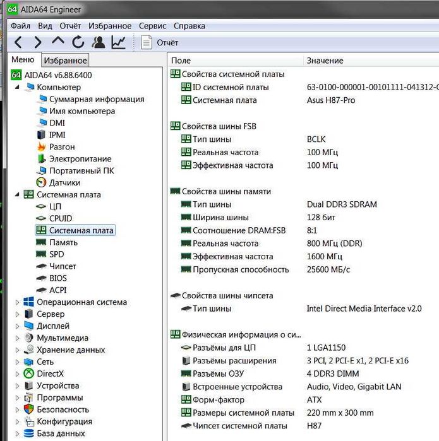Screen dimensions: 439x441
Task: Click the Сеть network icon
Action: point(28,362)
